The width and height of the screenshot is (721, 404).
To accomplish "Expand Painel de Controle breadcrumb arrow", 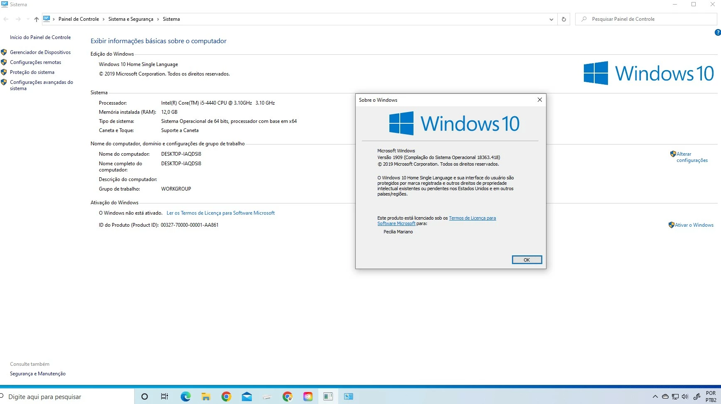I will tap(103, 19).
